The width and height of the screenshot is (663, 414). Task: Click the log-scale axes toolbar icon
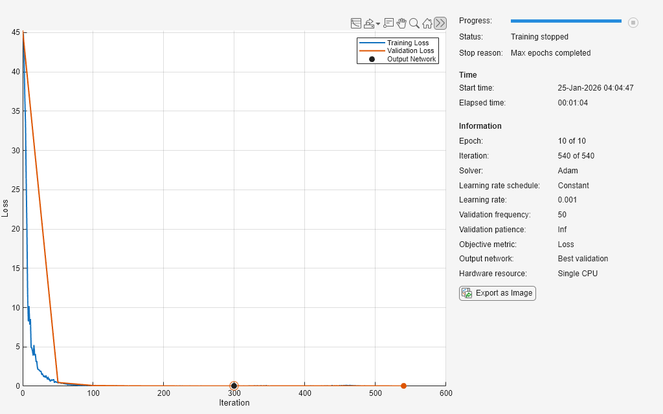355,23
